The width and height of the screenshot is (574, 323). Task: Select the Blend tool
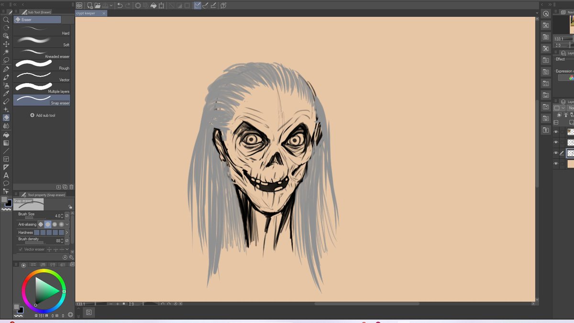pyautogui.click(x=6, y=126)
